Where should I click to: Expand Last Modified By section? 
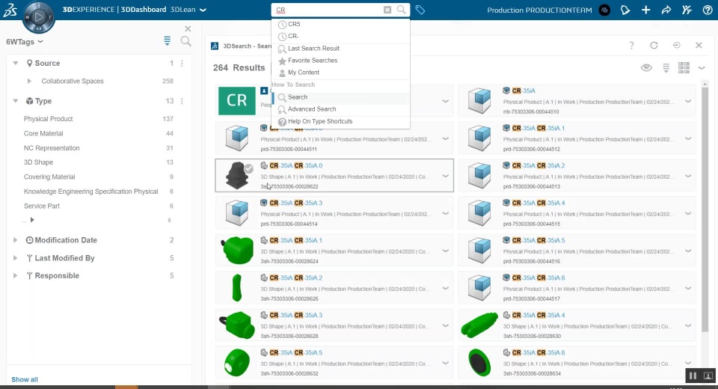pyautogui.click(x=16, y=258)
